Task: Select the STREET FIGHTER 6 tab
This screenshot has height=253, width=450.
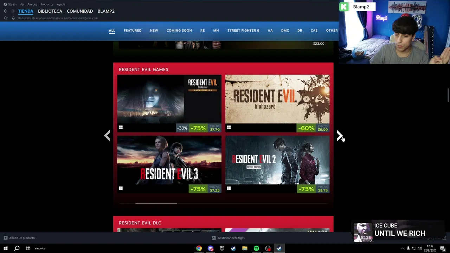Action: click(243, 31)
